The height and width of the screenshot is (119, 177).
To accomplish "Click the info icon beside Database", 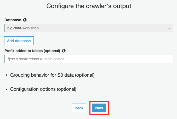I will tap(25, 20).
